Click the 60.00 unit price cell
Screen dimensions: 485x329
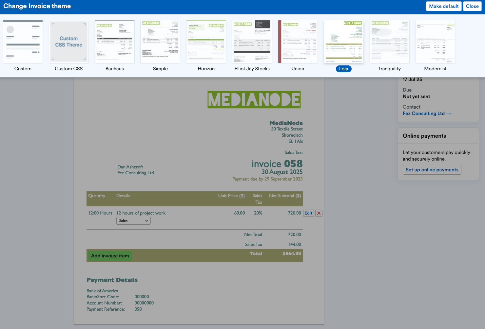240,213
